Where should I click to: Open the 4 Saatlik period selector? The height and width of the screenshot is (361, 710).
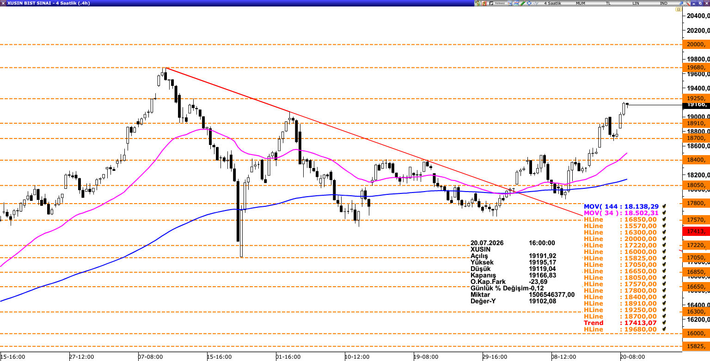[552, 3]
